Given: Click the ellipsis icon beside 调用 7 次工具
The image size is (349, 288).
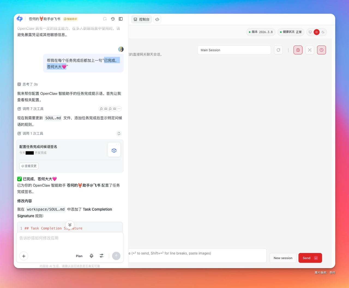Looking at the screenshot, I should click(119, 109).
